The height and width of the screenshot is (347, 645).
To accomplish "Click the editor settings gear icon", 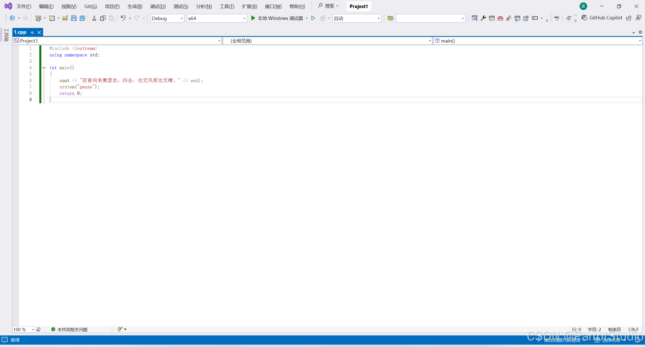I will point(640,32).
